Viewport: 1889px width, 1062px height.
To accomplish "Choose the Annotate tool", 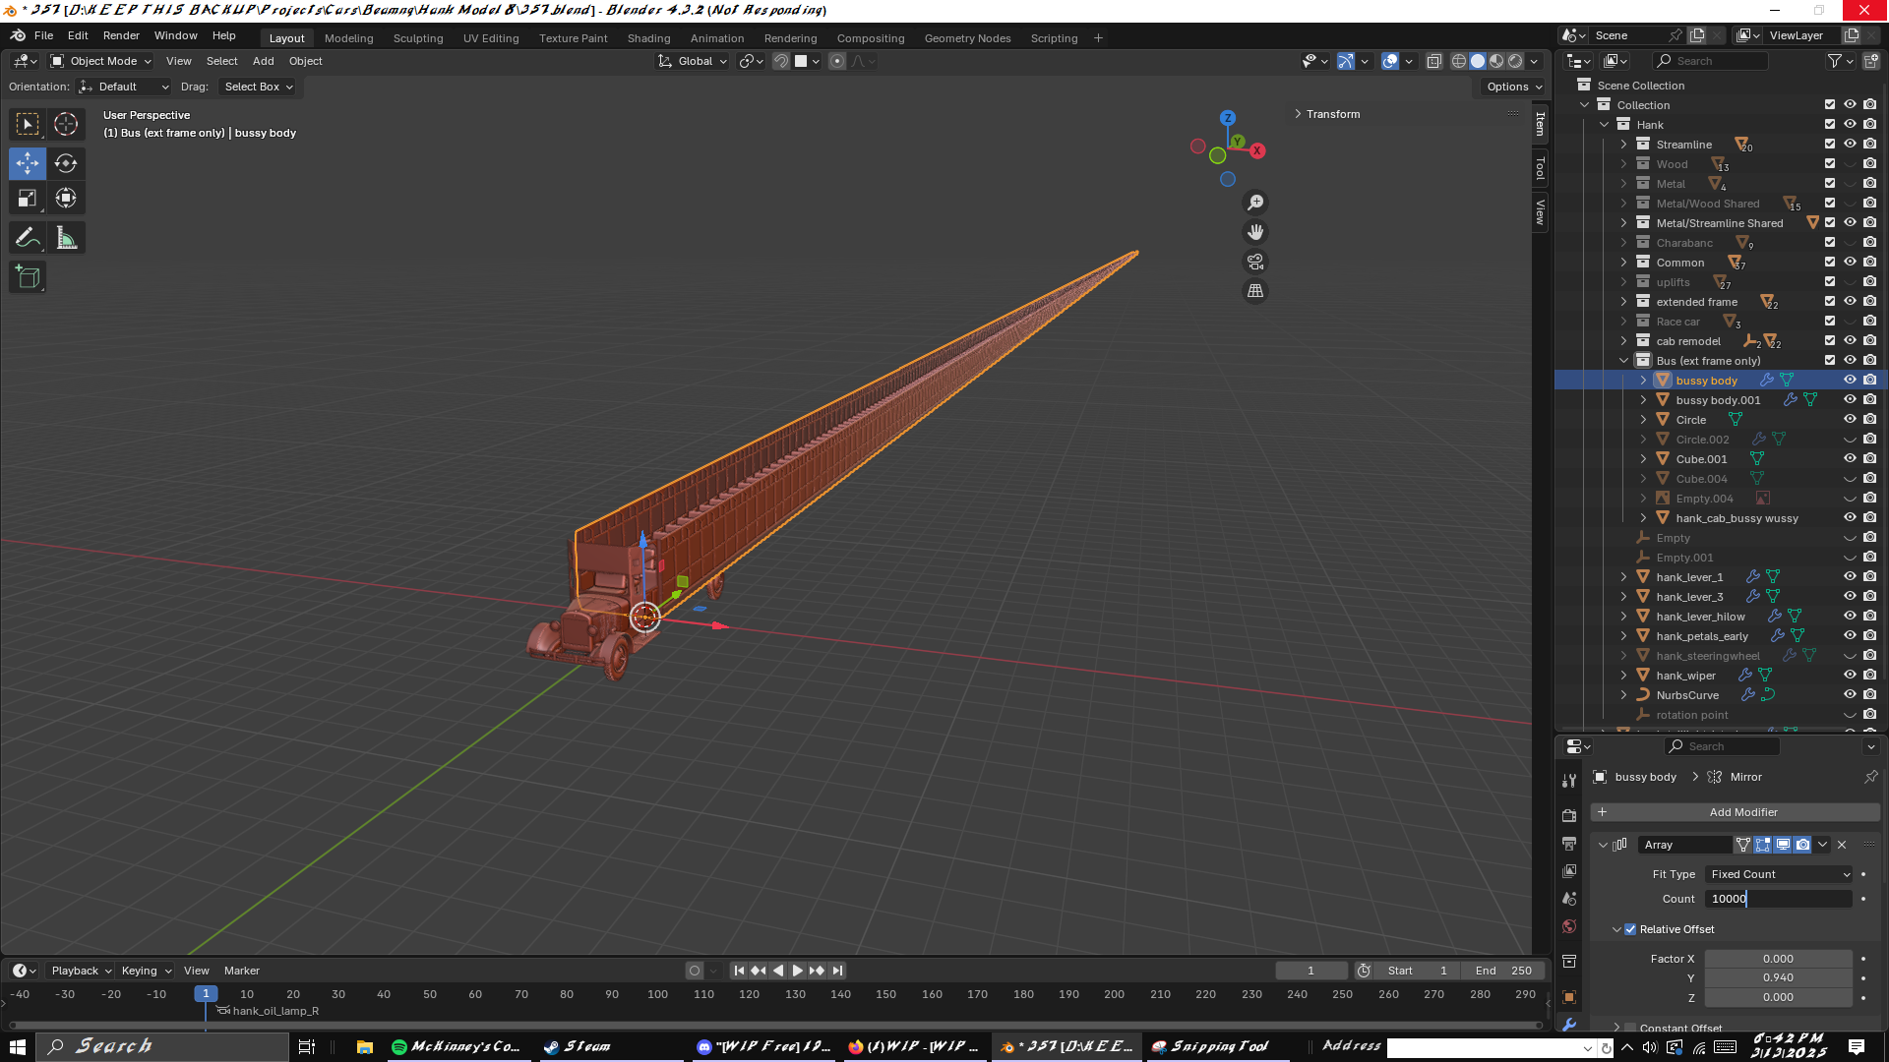I will pyautogui.click(x=28, y=238).
